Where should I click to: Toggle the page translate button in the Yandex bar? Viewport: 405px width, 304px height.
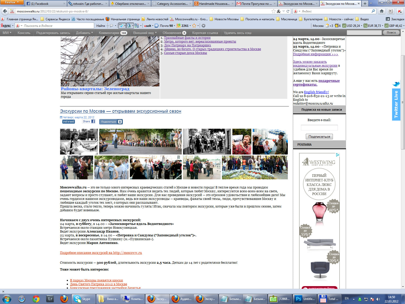pos(137,26)
